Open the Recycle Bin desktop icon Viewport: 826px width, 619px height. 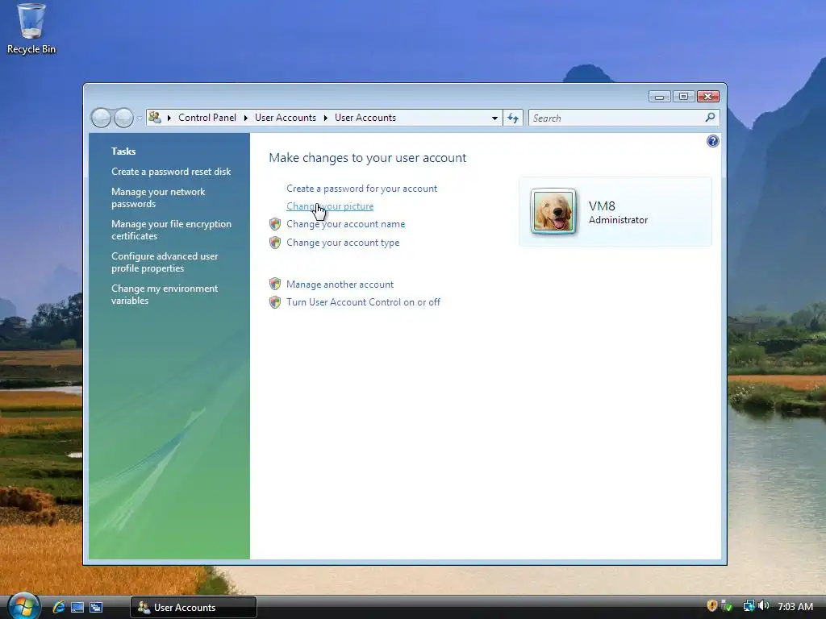[x=31, y=29]
